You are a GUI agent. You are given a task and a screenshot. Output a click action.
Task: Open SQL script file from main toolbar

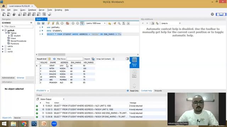[9, 14]
